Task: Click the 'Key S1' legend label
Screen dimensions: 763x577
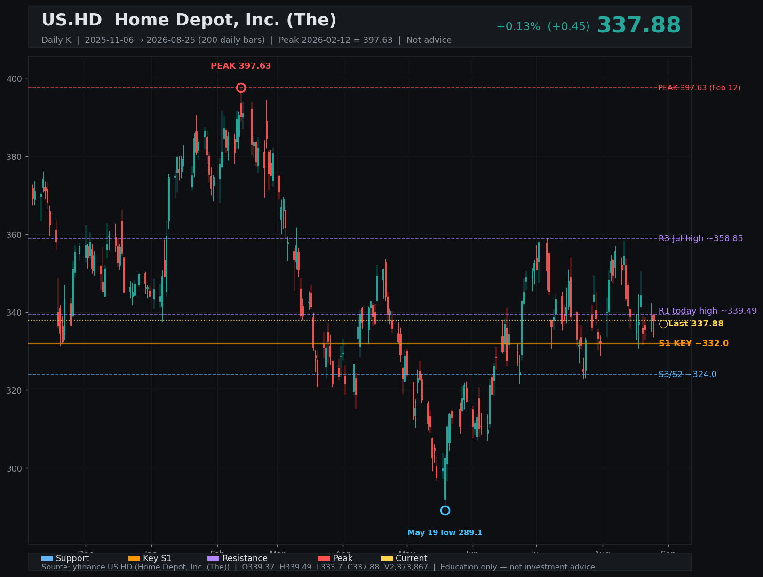Action: tap(157, 558)
